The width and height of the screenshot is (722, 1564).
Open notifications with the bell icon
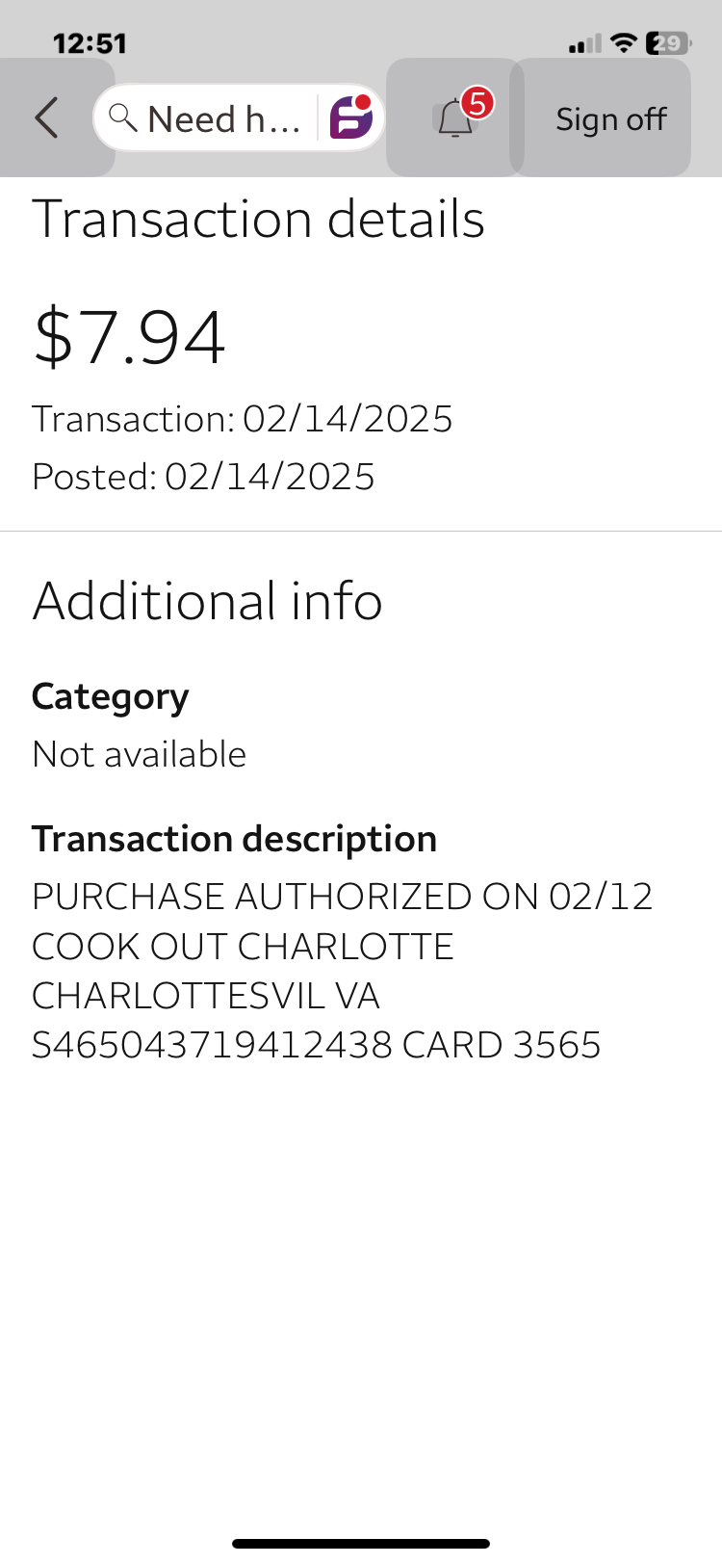(454, 119)
